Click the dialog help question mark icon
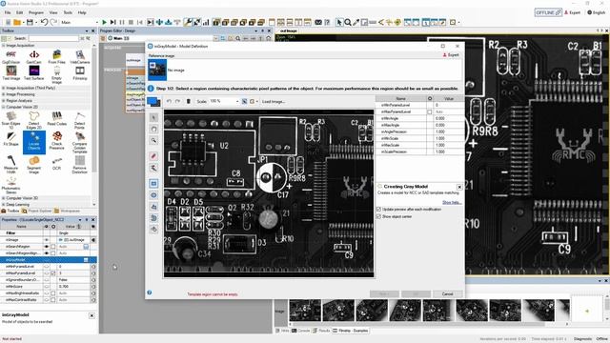The height and width of the screenshot is (343, 610). [x=150, y=293]
